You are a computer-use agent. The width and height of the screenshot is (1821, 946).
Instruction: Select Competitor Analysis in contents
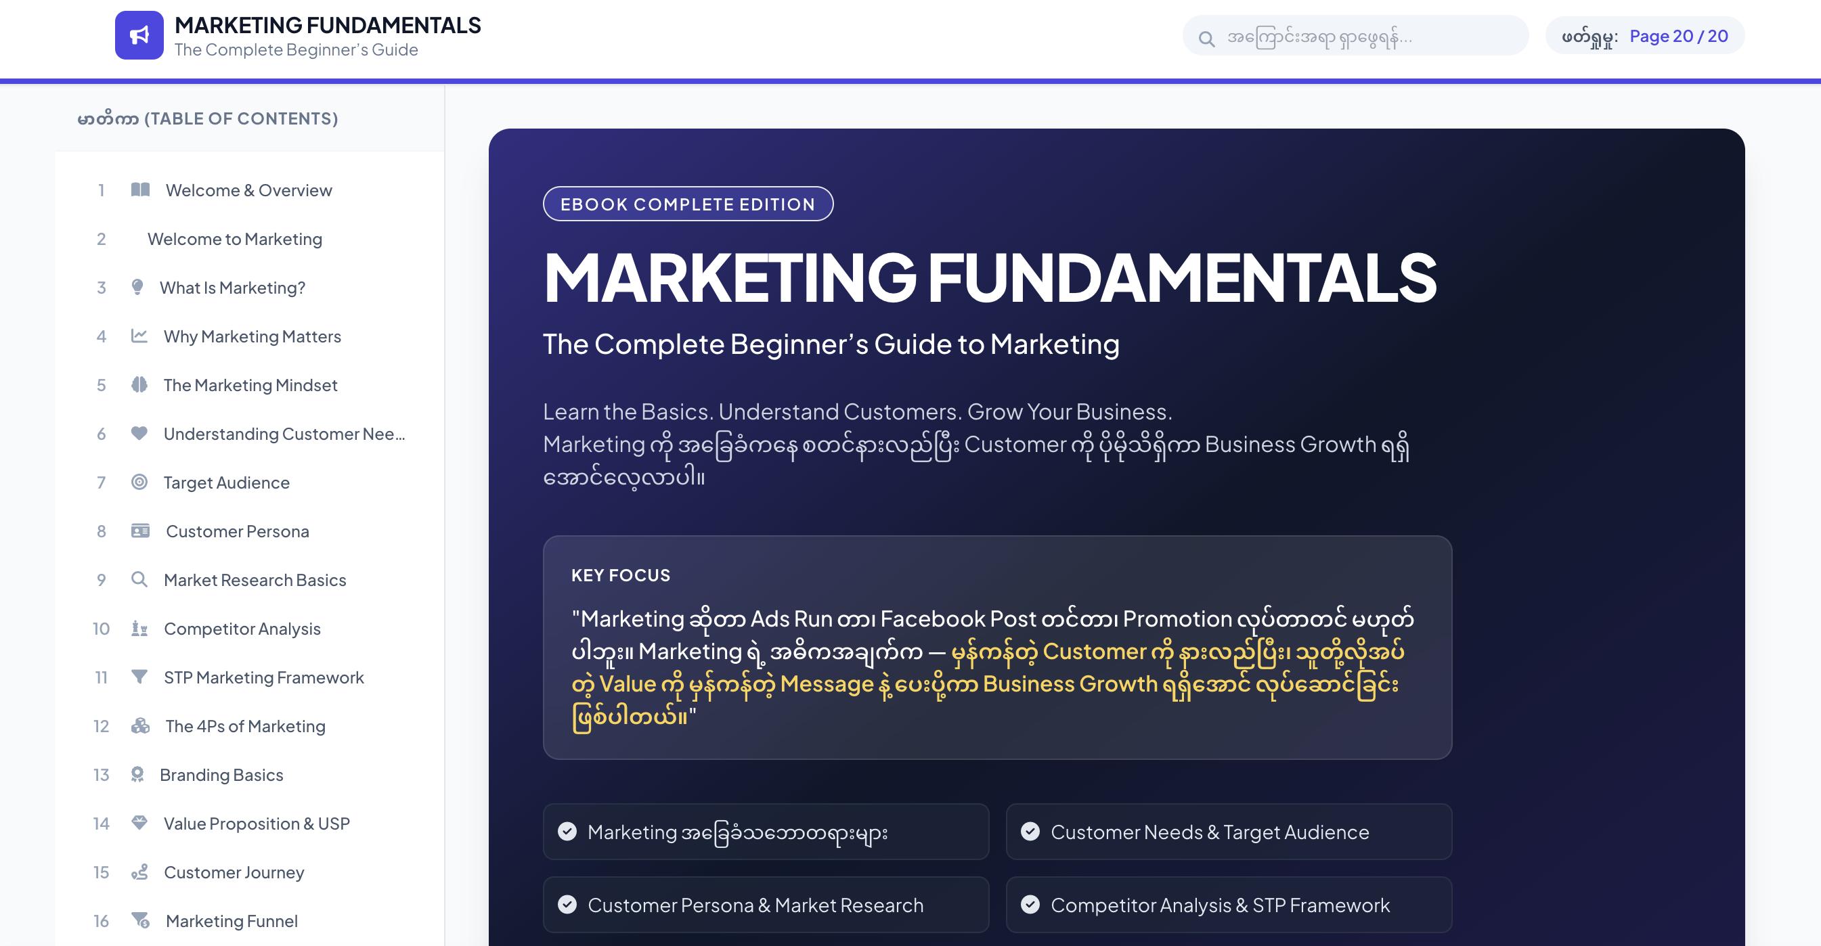250,629
